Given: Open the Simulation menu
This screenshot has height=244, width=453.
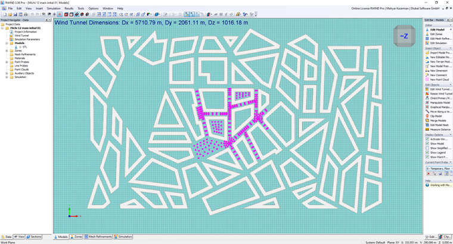Looking at the screenshot, I should 54,8.
